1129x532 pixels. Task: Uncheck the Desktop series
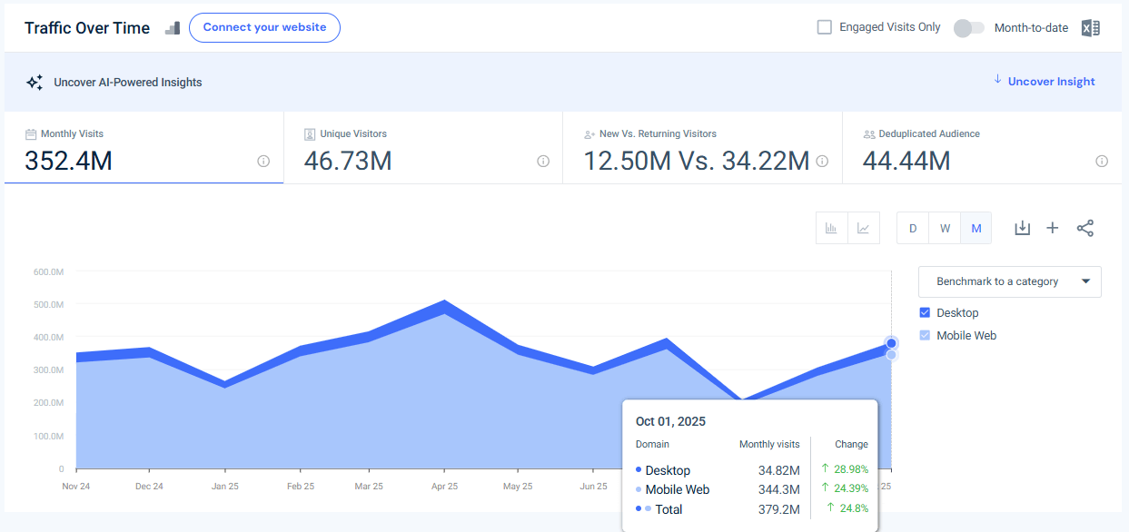(925, 312)
